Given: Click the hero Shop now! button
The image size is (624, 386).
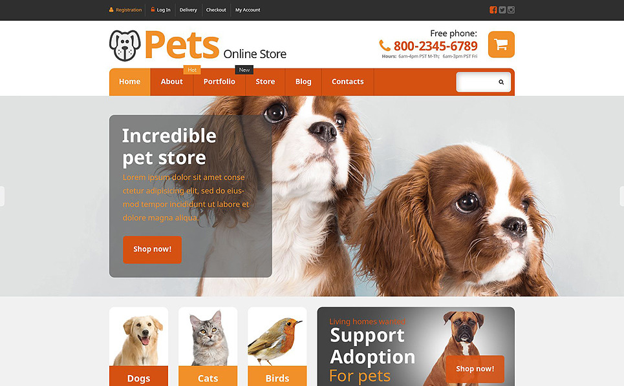Looking at the screenshot, I should [x=152, y=249].
